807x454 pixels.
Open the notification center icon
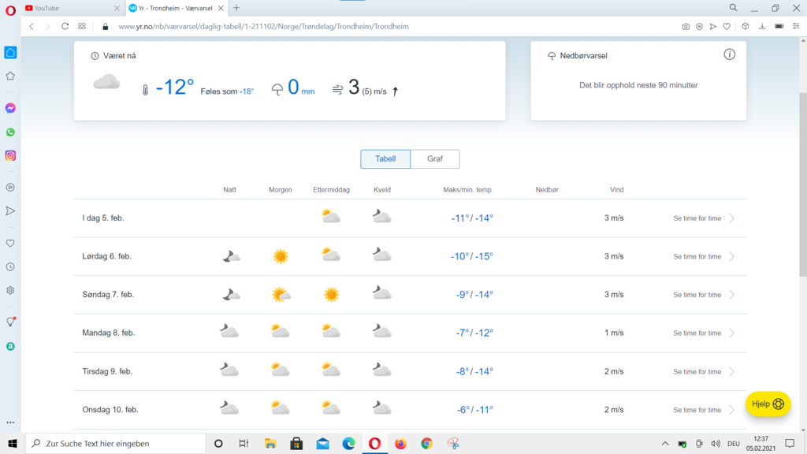(790, 443)
